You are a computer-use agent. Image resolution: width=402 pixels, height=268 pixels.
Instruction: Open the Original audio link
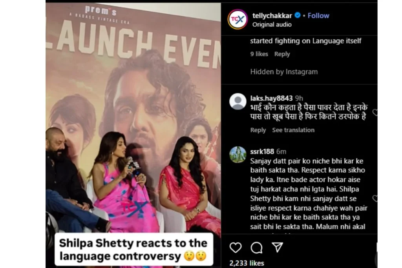[272, 25]
